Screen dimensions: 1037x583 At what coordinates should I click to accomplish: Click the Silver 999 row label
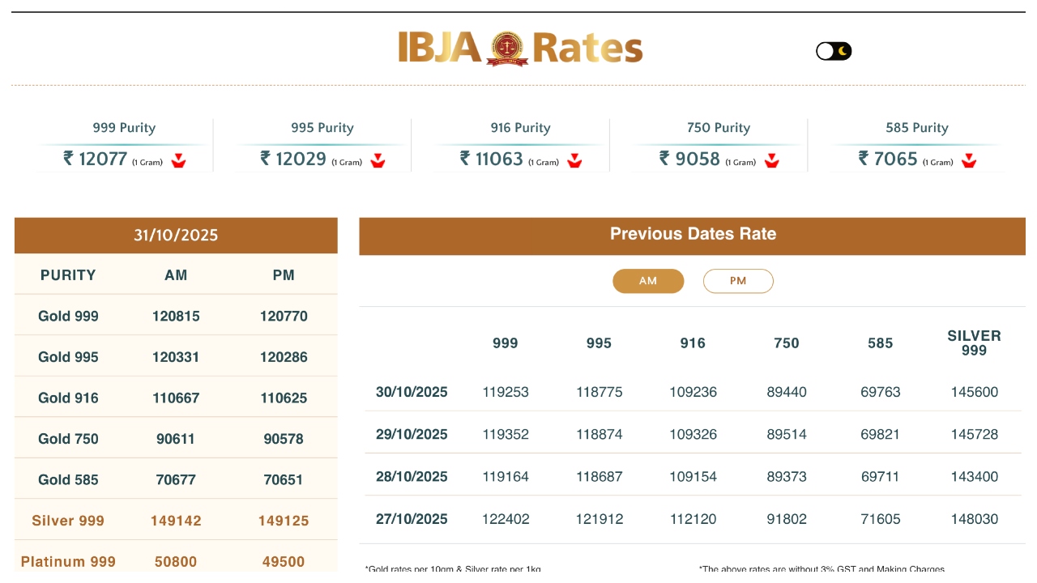click(x=68, y=521)
